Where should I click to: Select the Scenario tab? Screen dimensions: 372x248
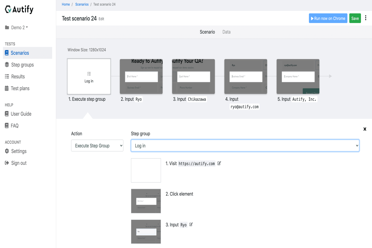(207, 32)
